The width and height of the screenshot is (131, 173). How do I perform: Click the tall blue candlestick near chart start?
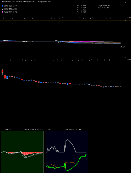7,77
